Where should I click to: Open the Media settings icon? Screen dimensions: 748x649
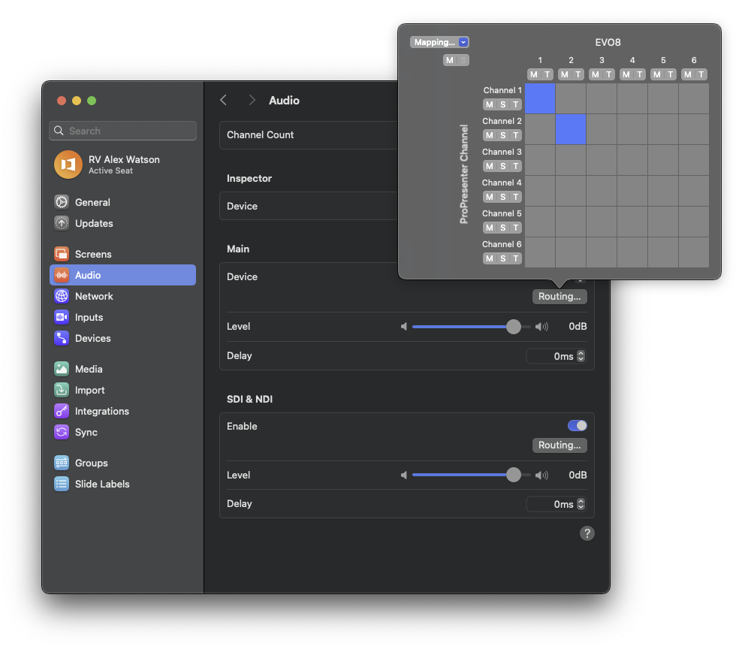[62, 369]
